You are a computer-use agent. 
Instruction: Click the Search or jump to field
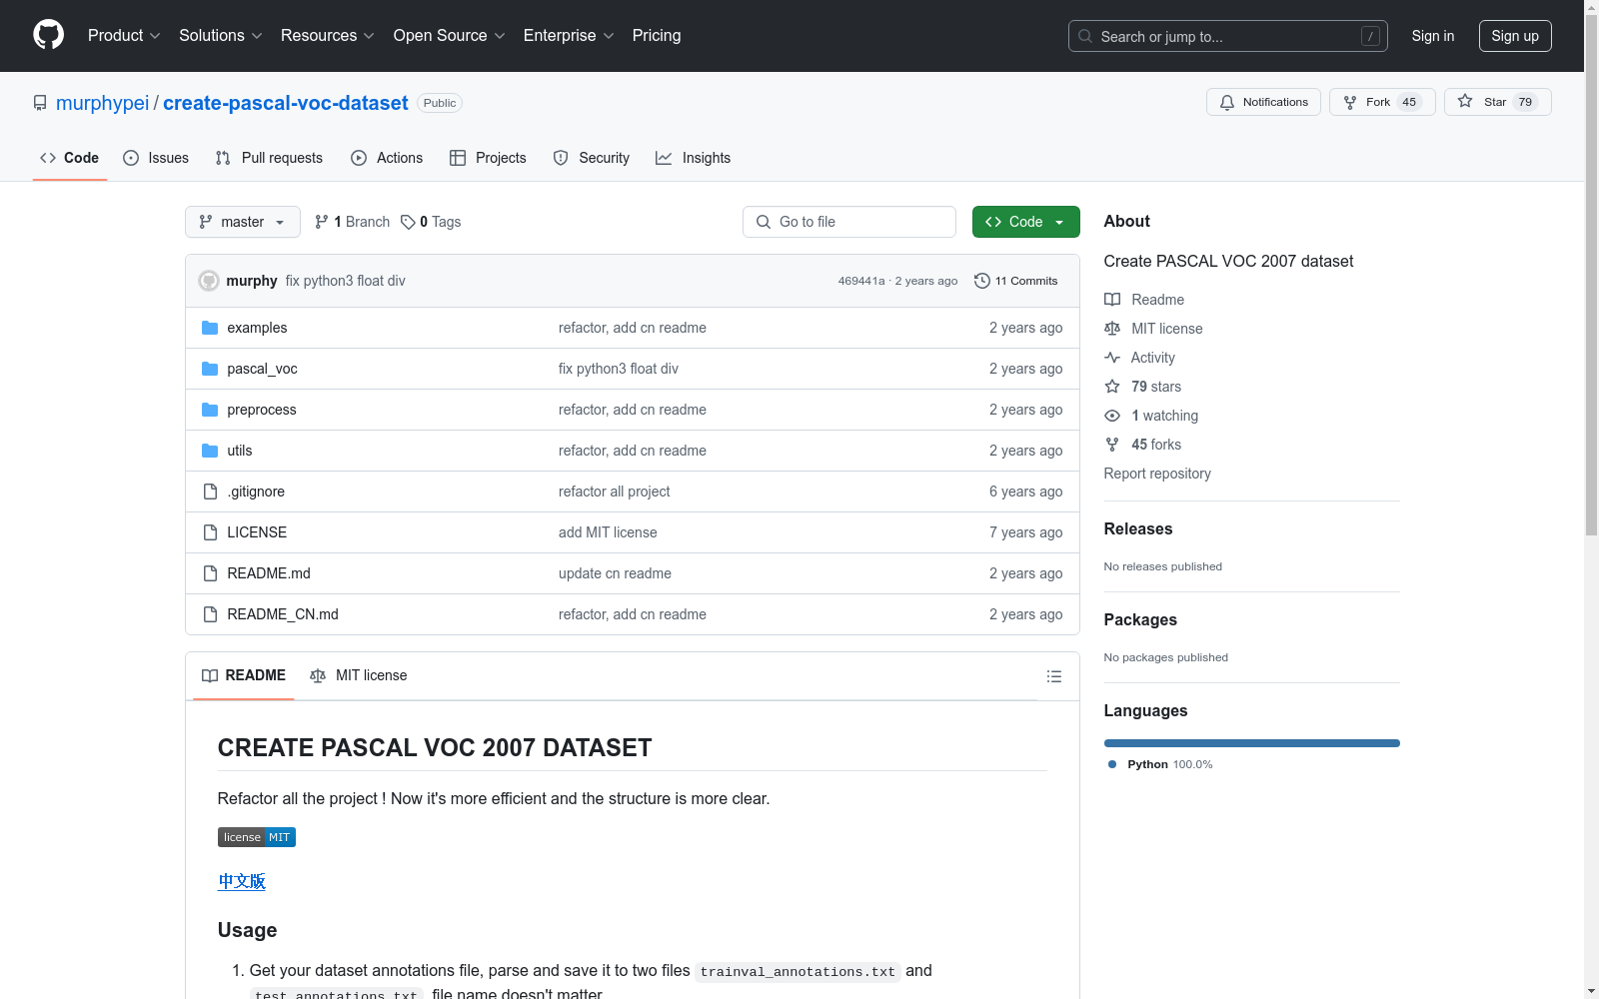pyautogui.click(x=1228, y=36)
